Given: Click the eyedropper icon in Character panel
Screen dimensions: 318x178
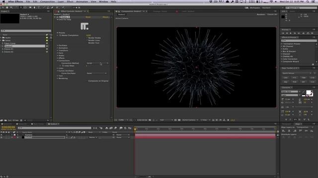Looking at the screenshot, I should click(x=303, y=92).
